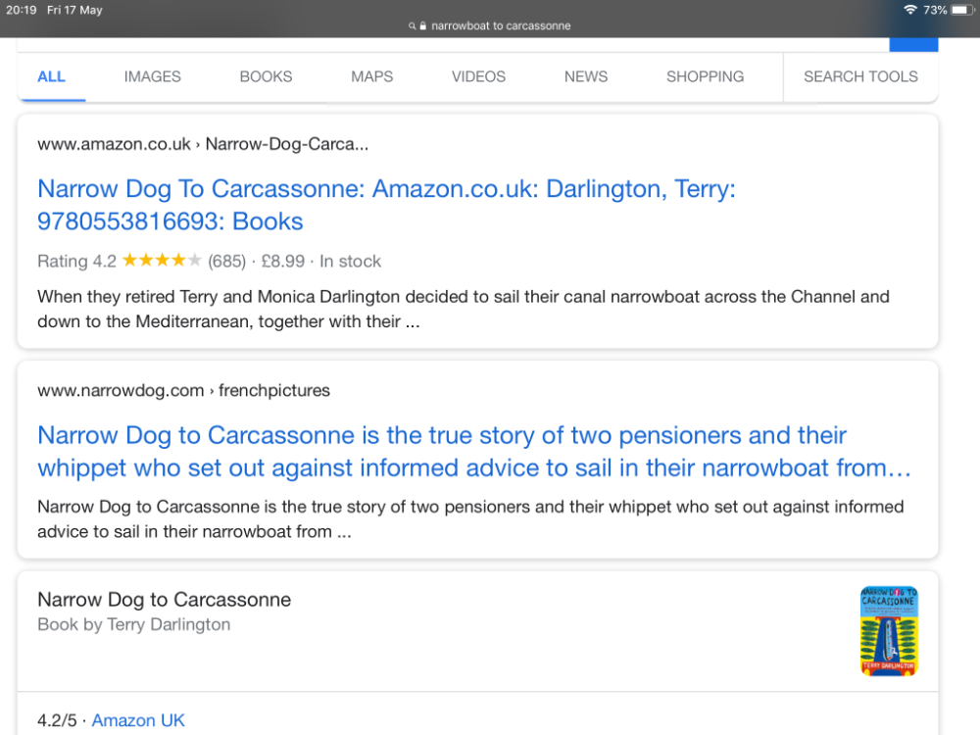Tap the lock icon in the address bar
Screen dimensions: 980x735
[x=423, y=25]
